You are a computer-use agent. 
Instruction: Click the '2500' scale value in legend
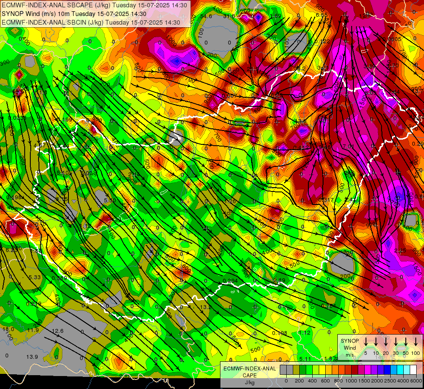pyautogui.click(x=390, y=381)
